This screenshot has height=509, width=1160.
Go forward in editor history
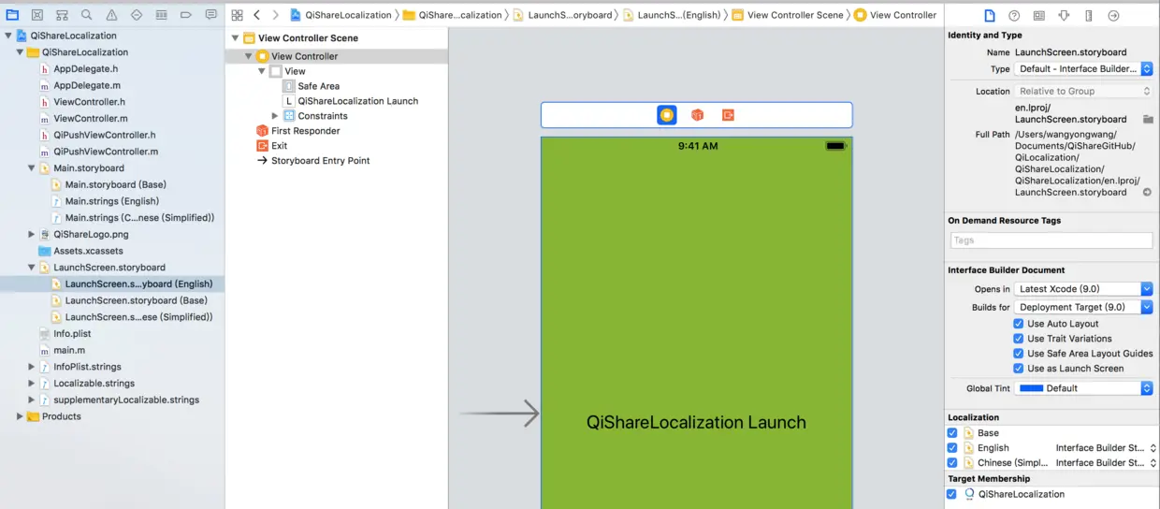coord(275,15)
